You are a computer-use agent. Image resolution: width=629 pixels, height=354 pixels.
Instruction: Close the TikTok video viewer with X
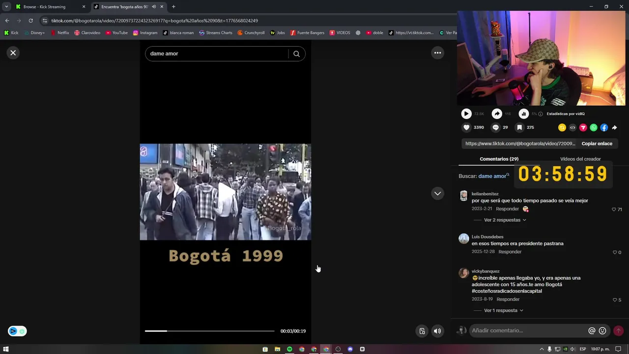pos(13,53)
